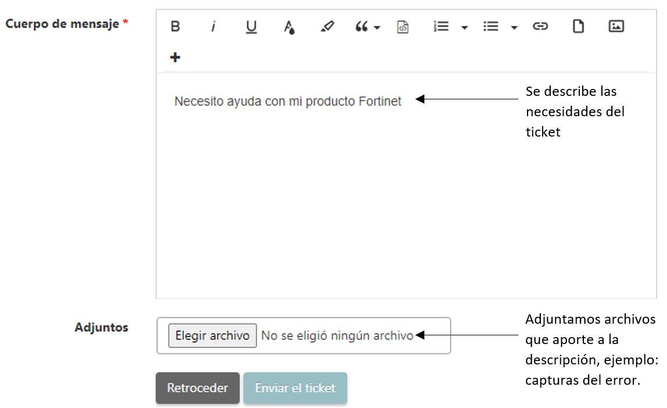Screen dimensions: 667x408
Task: Click on the text 'Necesito ayuda con mi producto Fortinet'
Action: point(288,102)
